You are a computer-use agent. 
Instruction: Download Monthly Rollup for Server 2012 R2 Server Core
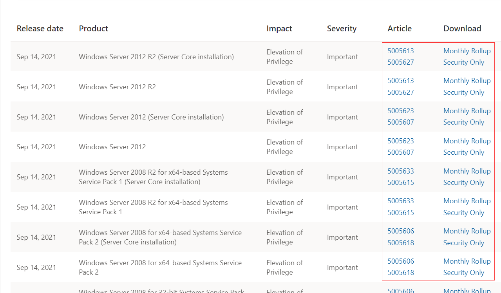point(467,51)
